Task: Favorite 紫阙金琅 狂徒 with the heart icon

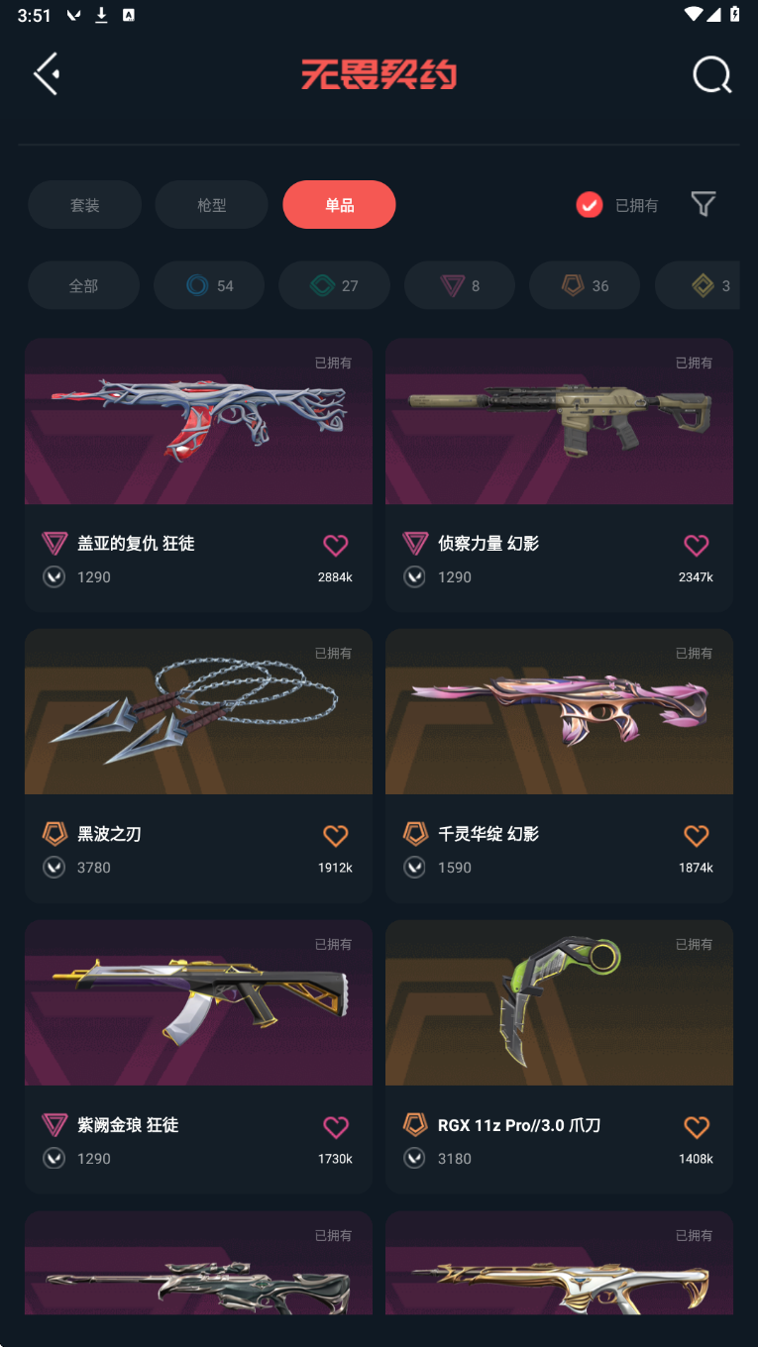Action: click(x=336, y=1127)
